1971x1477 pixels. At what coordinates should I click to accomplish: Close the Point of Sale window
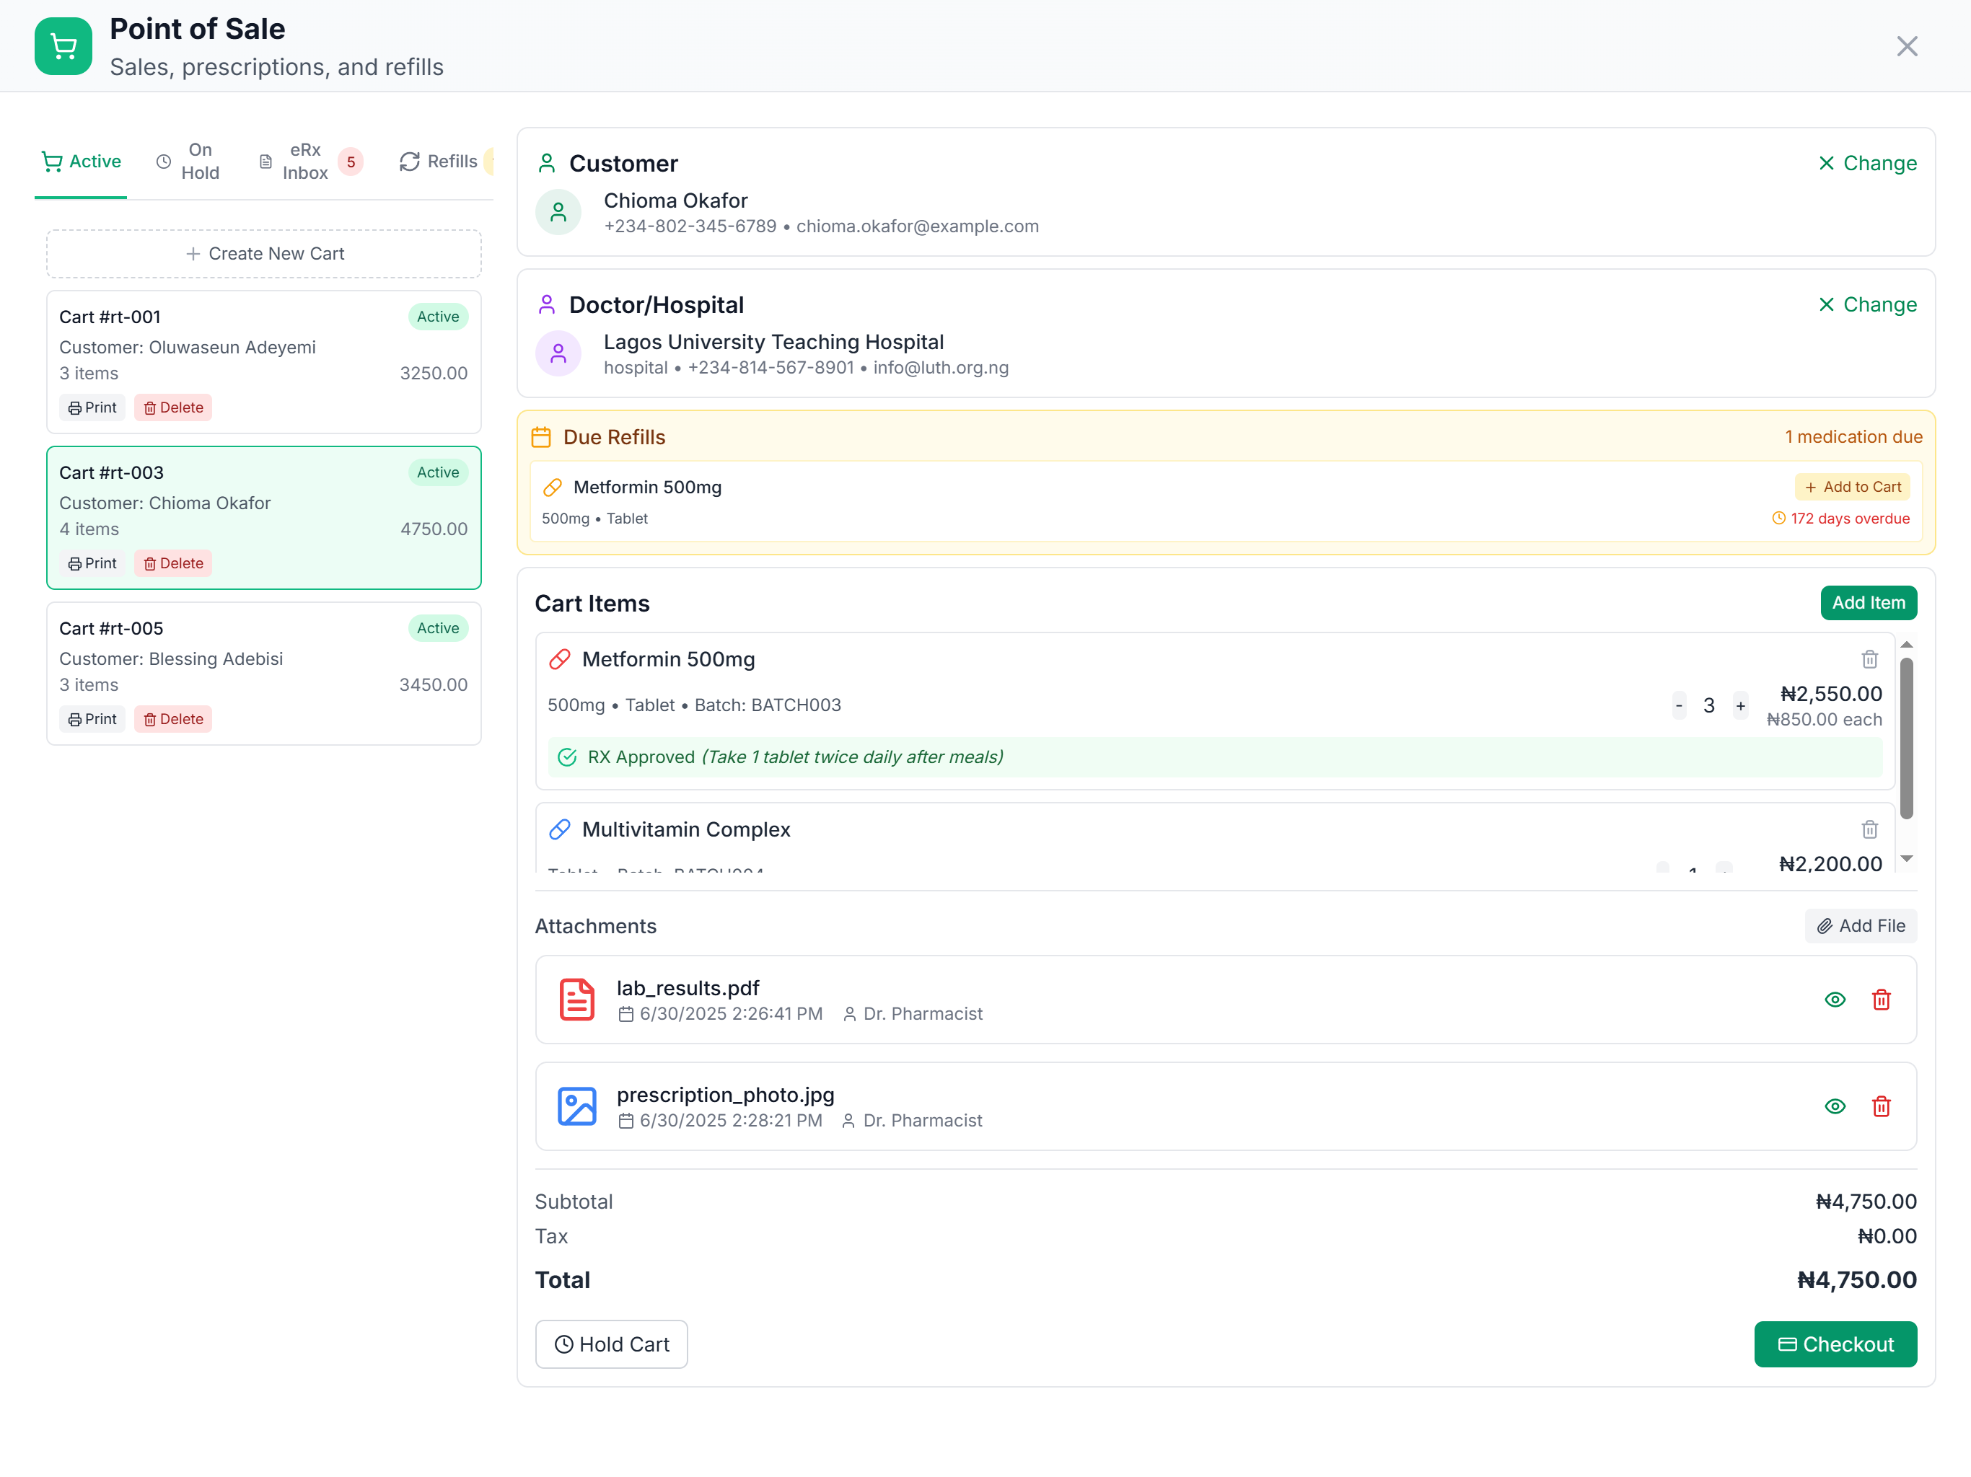(x=1906, y=46)
